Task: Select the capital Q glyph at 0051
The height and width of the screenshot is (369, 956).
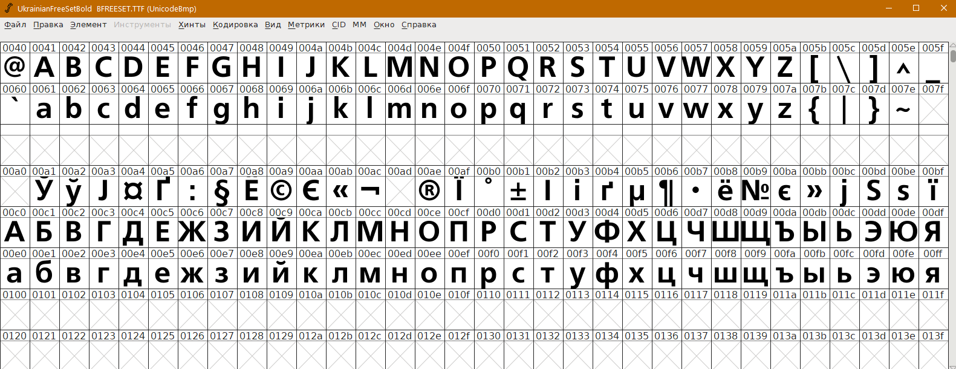Action: [518, 68]
